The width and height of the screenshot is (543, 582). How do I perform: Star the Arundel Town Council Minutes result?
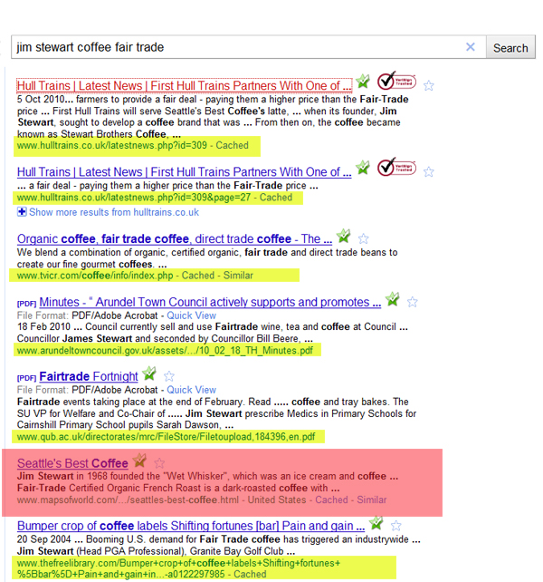pos(413,303)
